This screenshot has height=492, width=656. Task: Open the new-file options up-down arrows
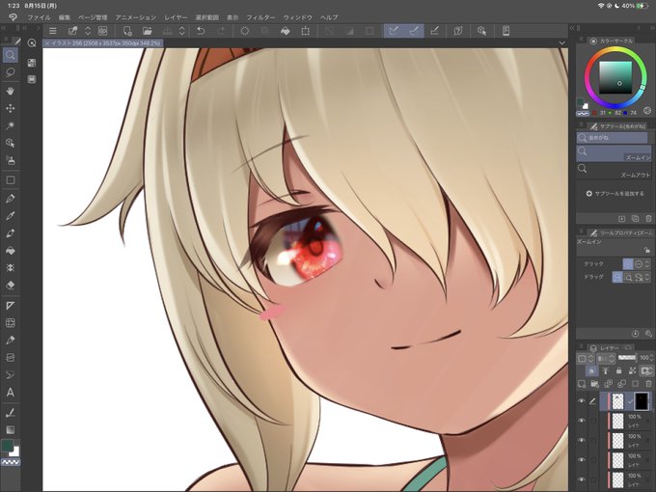[88, 31]
